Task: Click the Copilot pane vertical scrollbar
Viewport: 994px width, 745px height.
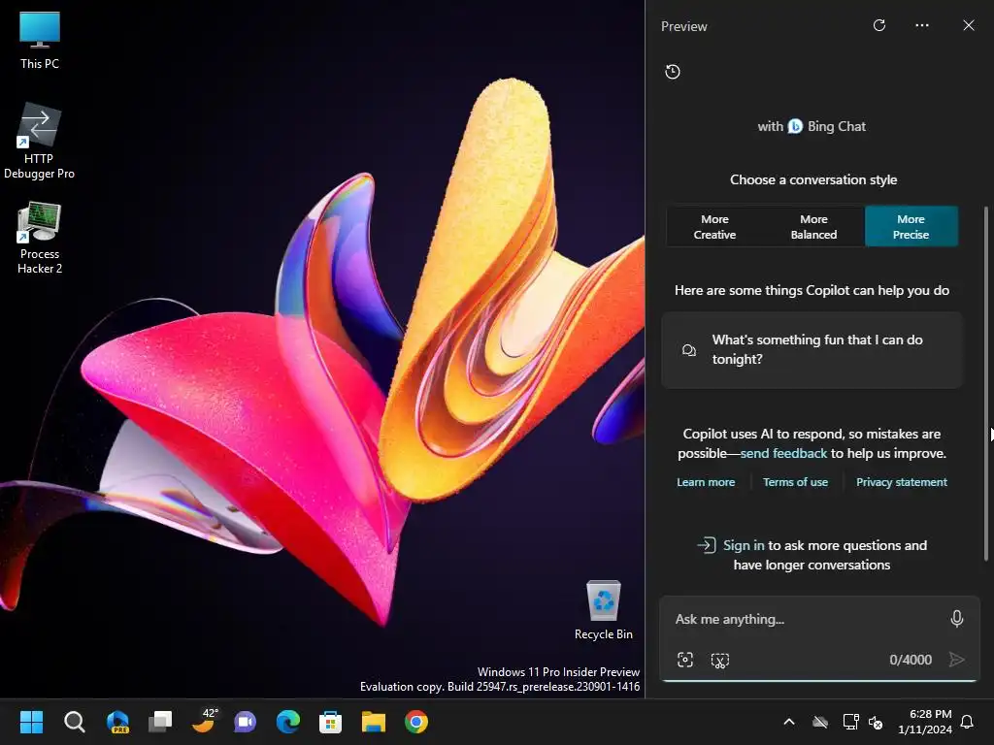Action: tap(986, 383)
